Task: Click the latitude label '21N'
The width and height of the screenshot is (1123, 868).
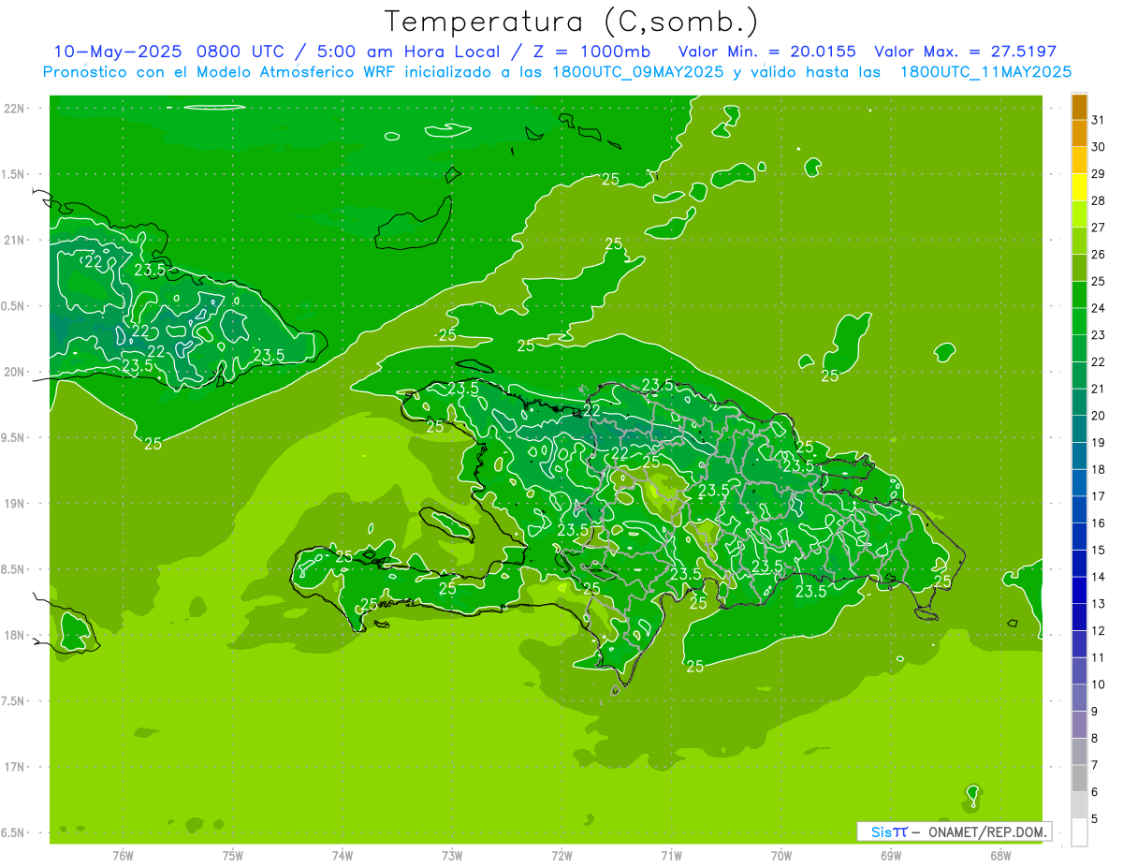Action: (x=16, y=241)
